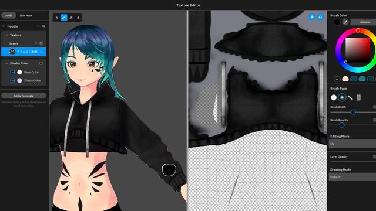Collapse the Texture section
The image size is (376, 211).
coord(6,35)
